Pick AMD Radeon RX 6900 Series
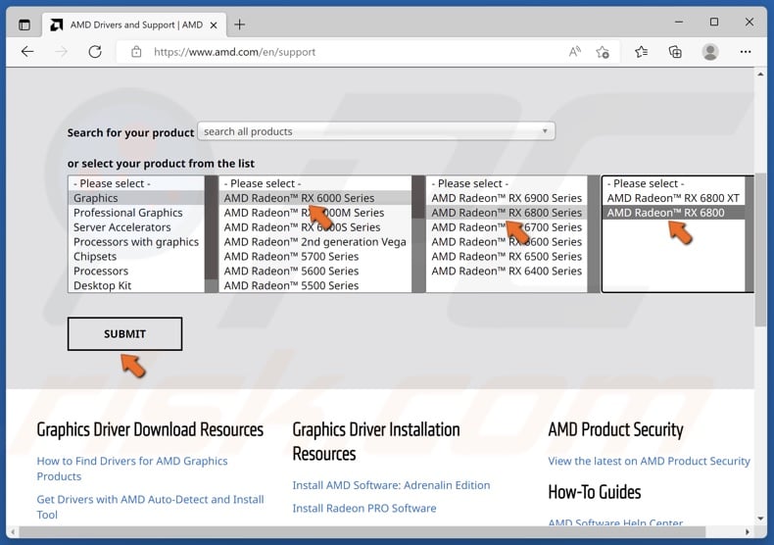The image size is (774, 545). click(x=507, y=198)
